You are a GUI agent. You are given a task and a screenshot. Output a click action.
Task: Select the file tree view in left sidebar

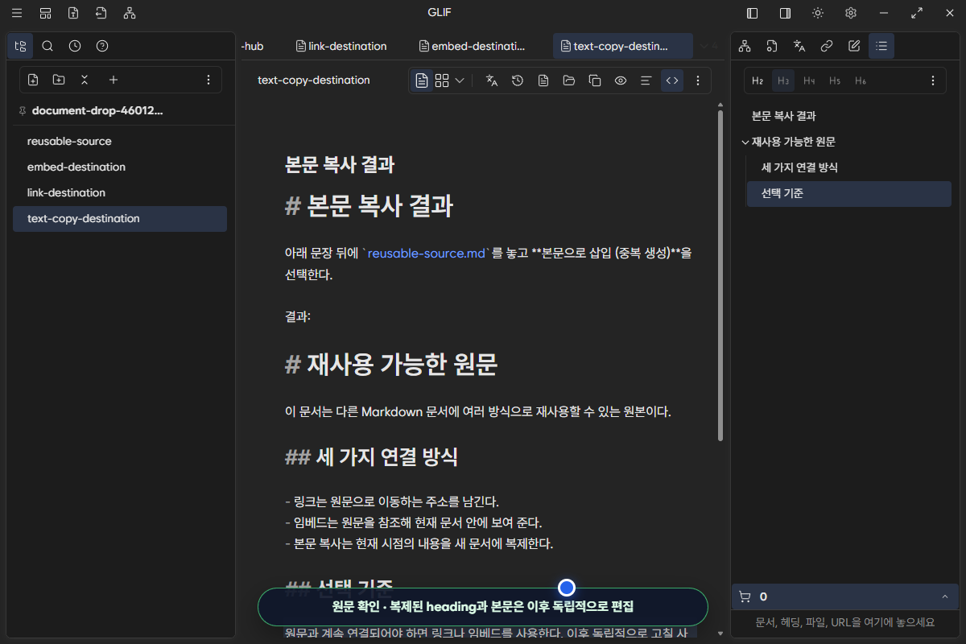(x=20, y=46)
